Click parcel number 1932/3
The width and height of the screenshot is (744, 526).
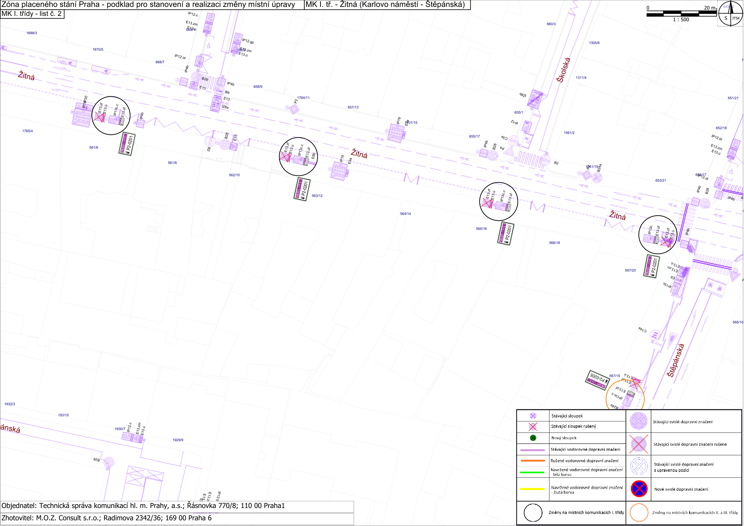[x=10, y=404]
